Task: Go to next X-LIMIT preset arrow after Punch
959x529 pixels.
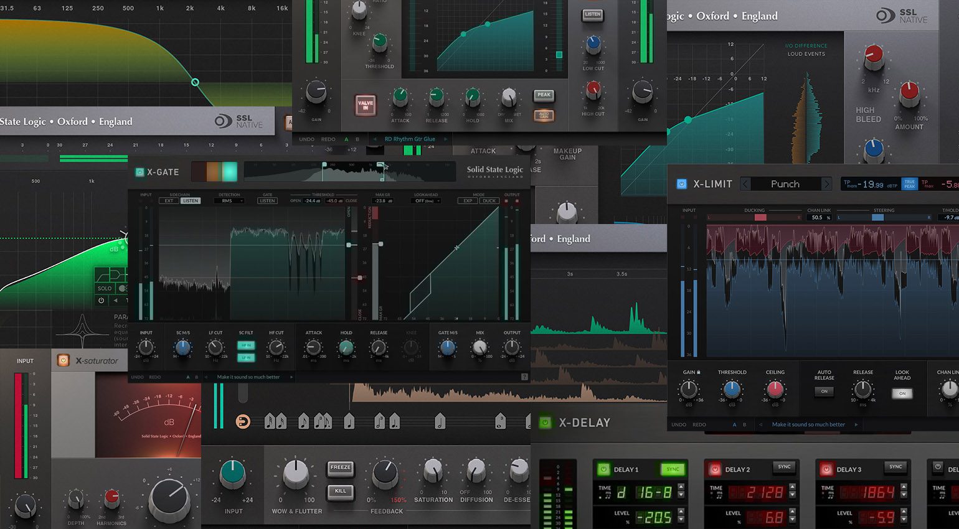Action: tap(826, 184)
